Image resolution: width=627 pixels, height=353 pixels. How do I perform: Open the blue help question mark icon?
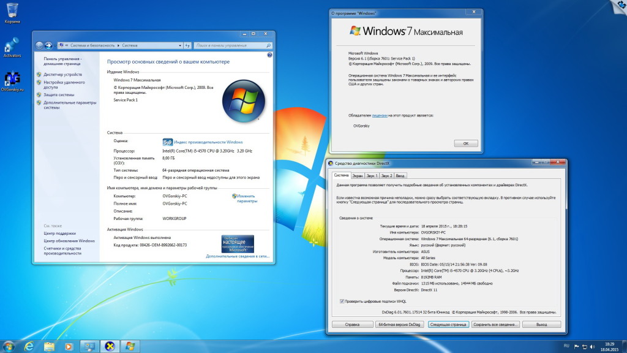[269, 55]
